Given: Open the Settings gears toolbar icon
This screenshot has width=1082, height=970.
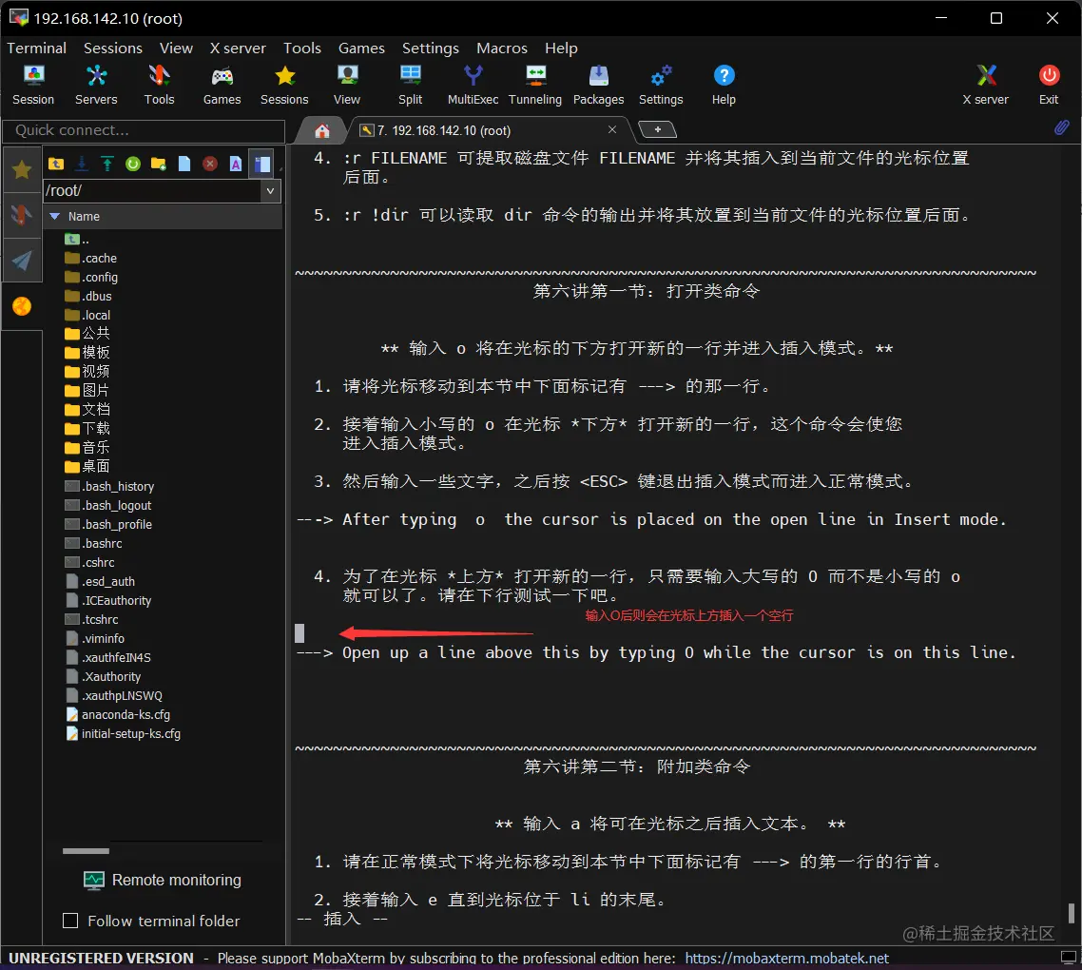Looking at the screenshot, I should click(661, 85).
